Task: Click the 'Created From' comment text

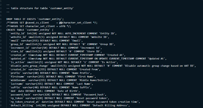Action: click(x=89, y=69)
